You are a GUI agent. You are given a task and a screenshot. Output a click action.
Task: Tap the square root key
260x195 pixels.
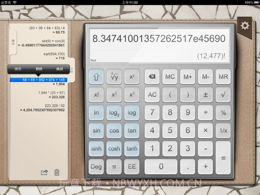click(x=223, y=95)
